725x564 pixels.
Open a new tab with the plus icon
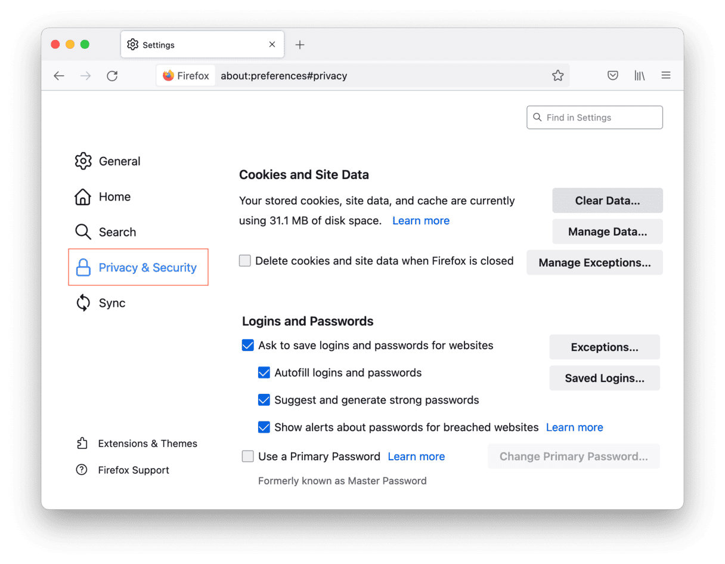coord(300,45)
